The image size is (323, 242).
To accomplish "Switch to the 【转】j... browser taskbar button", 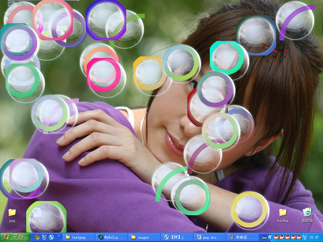I will [x=177, y=237].
